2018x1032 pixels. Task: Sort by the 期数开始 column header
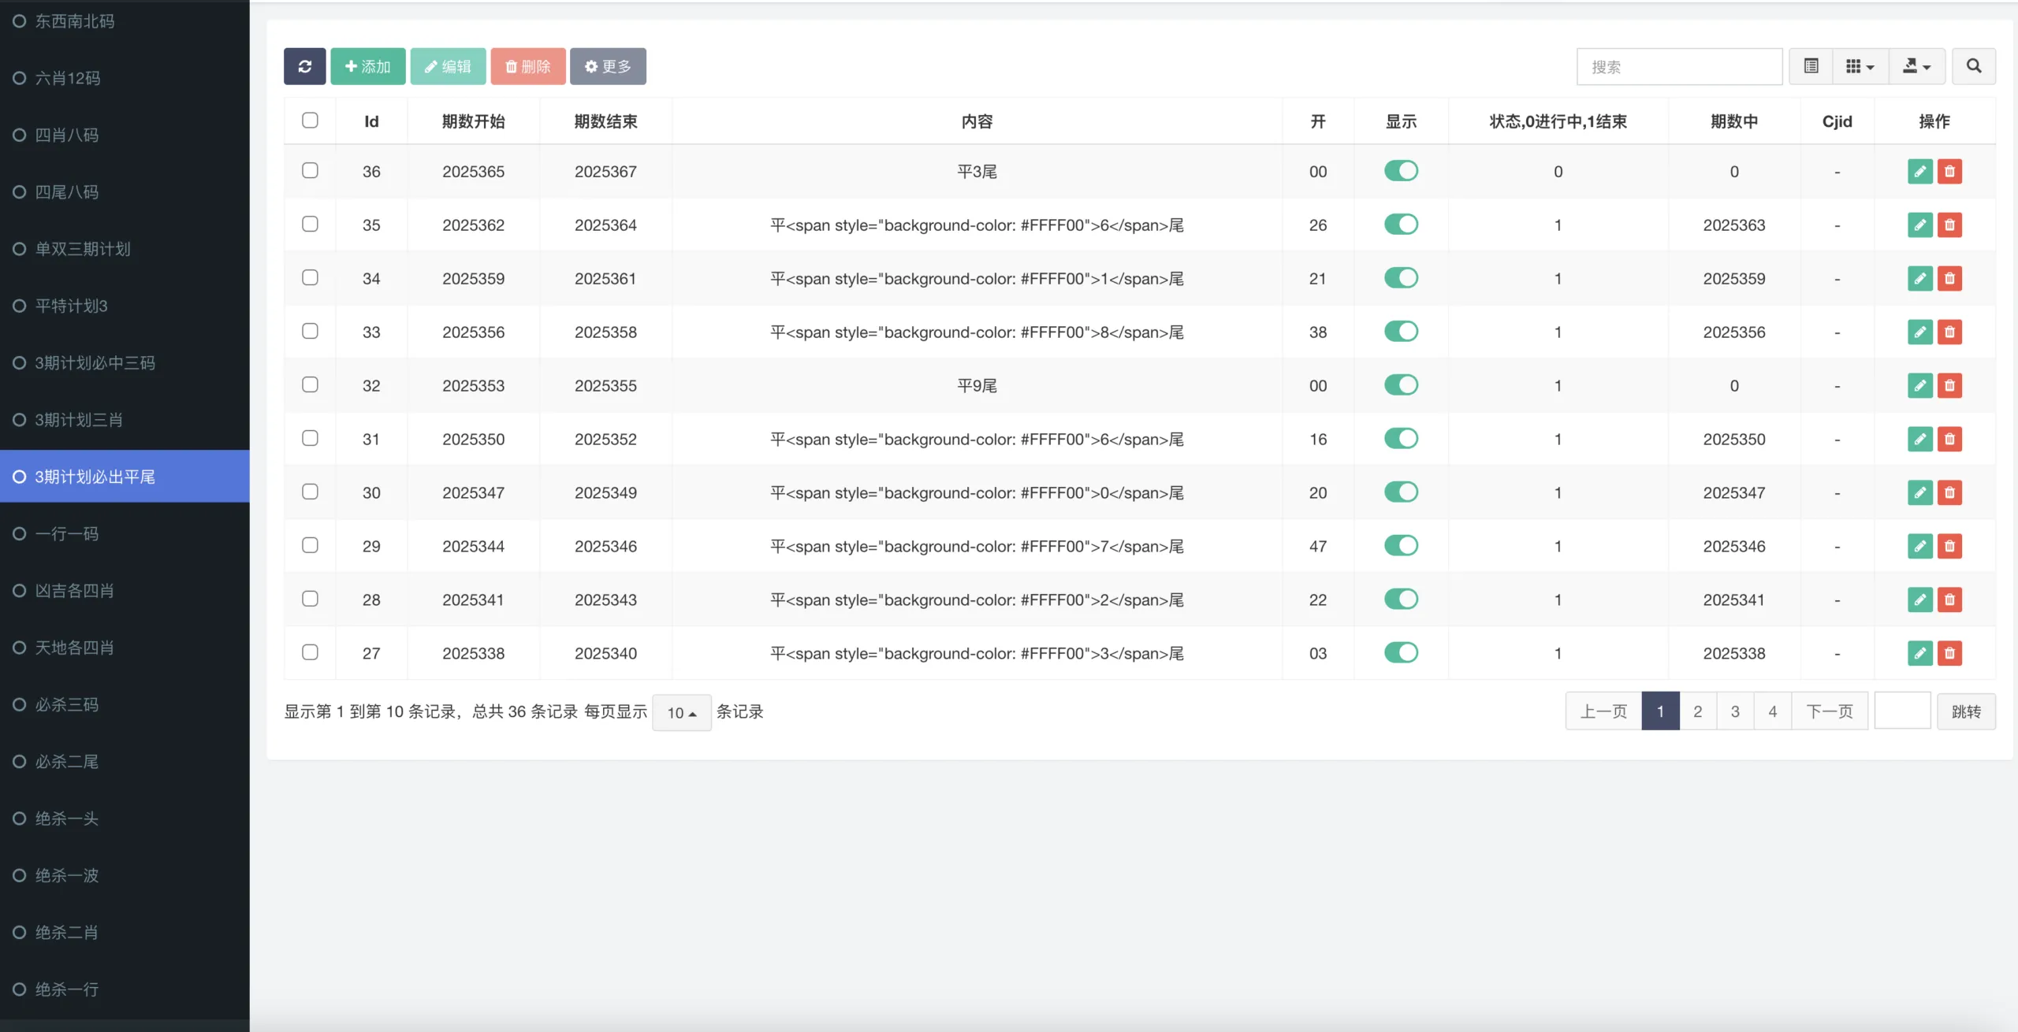click(473, 121)
